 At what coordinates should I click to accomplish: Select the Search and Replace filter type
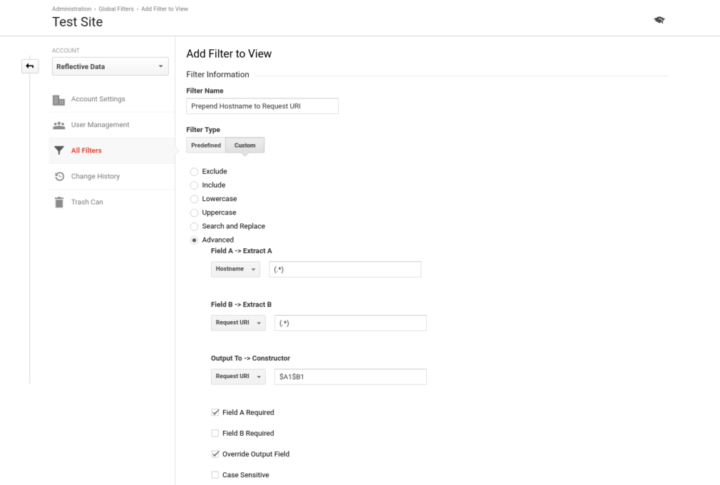coord(193,226)
